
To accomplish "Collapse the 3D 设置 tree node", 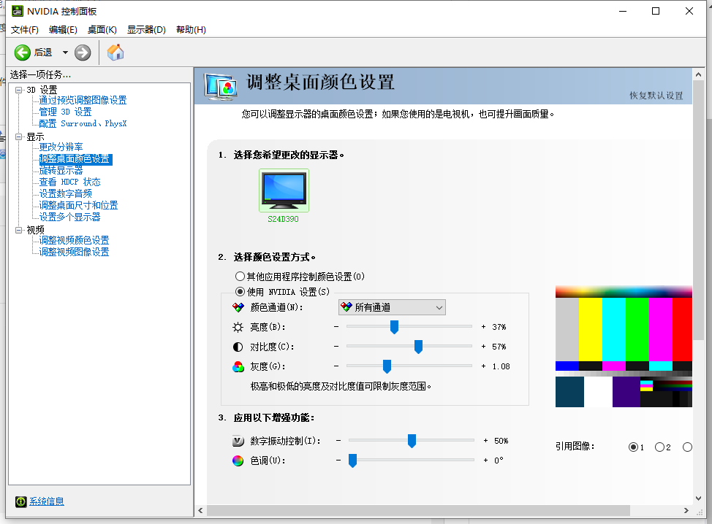I will coord(19,90).
